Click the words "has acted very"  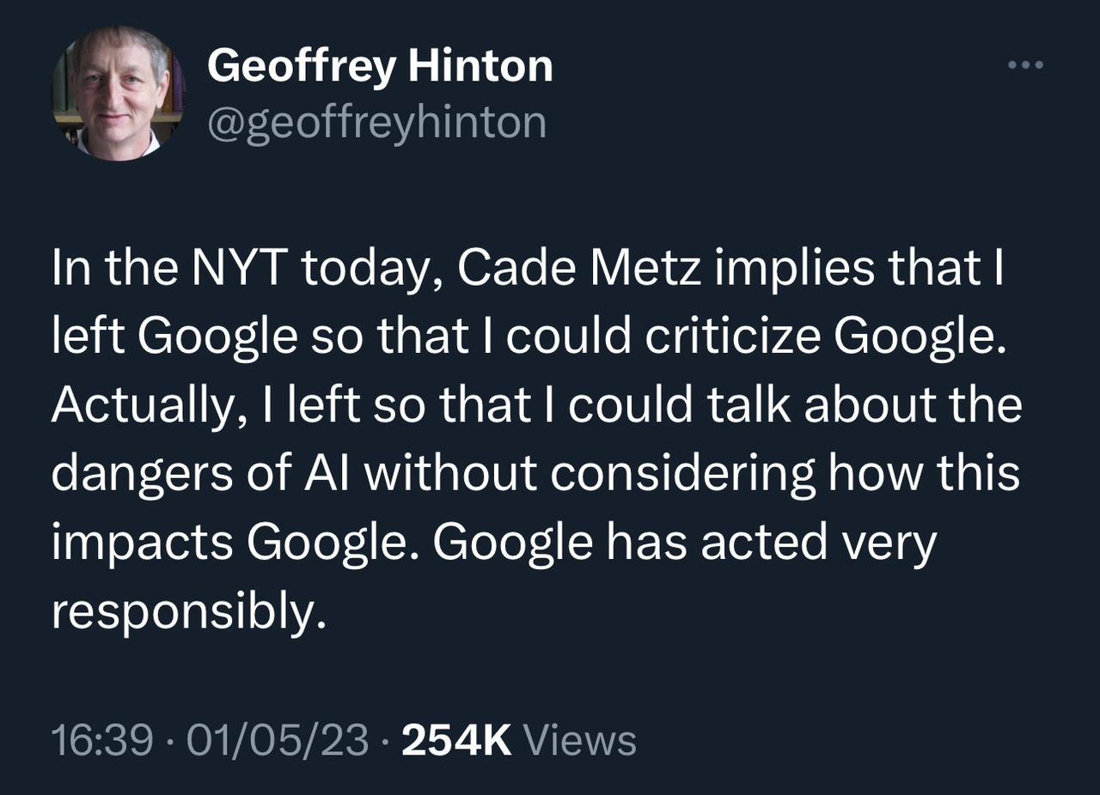762,543
